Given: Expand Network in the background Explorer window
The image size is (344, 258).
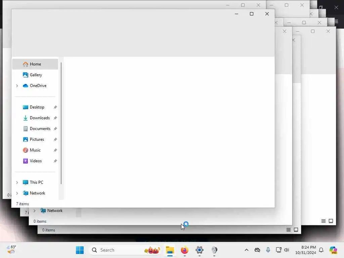Looking at the screenshot, I should 35,211.
